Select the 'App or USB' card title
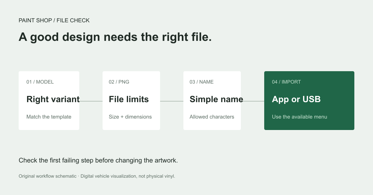Viewport: 373px width, 195px height. point(296,99)
